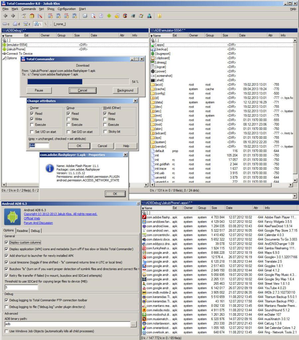The width and height of the screenshot is (299, 340).
Task: Click the Forward arrow toolbar icon
Action: tap(13, 16)
